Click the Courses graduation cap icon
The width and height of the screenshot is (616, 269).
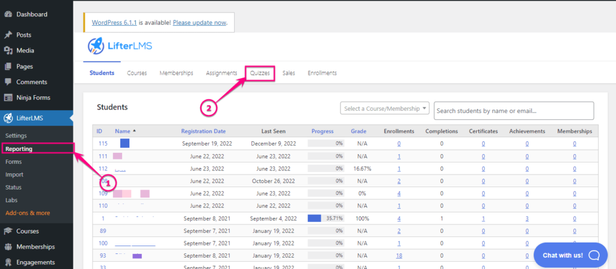(8, 231)
